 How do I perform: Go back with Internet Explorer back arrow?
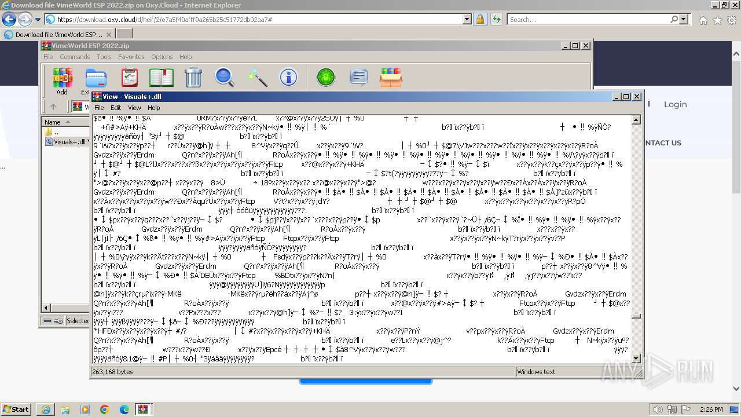point(9,19)
